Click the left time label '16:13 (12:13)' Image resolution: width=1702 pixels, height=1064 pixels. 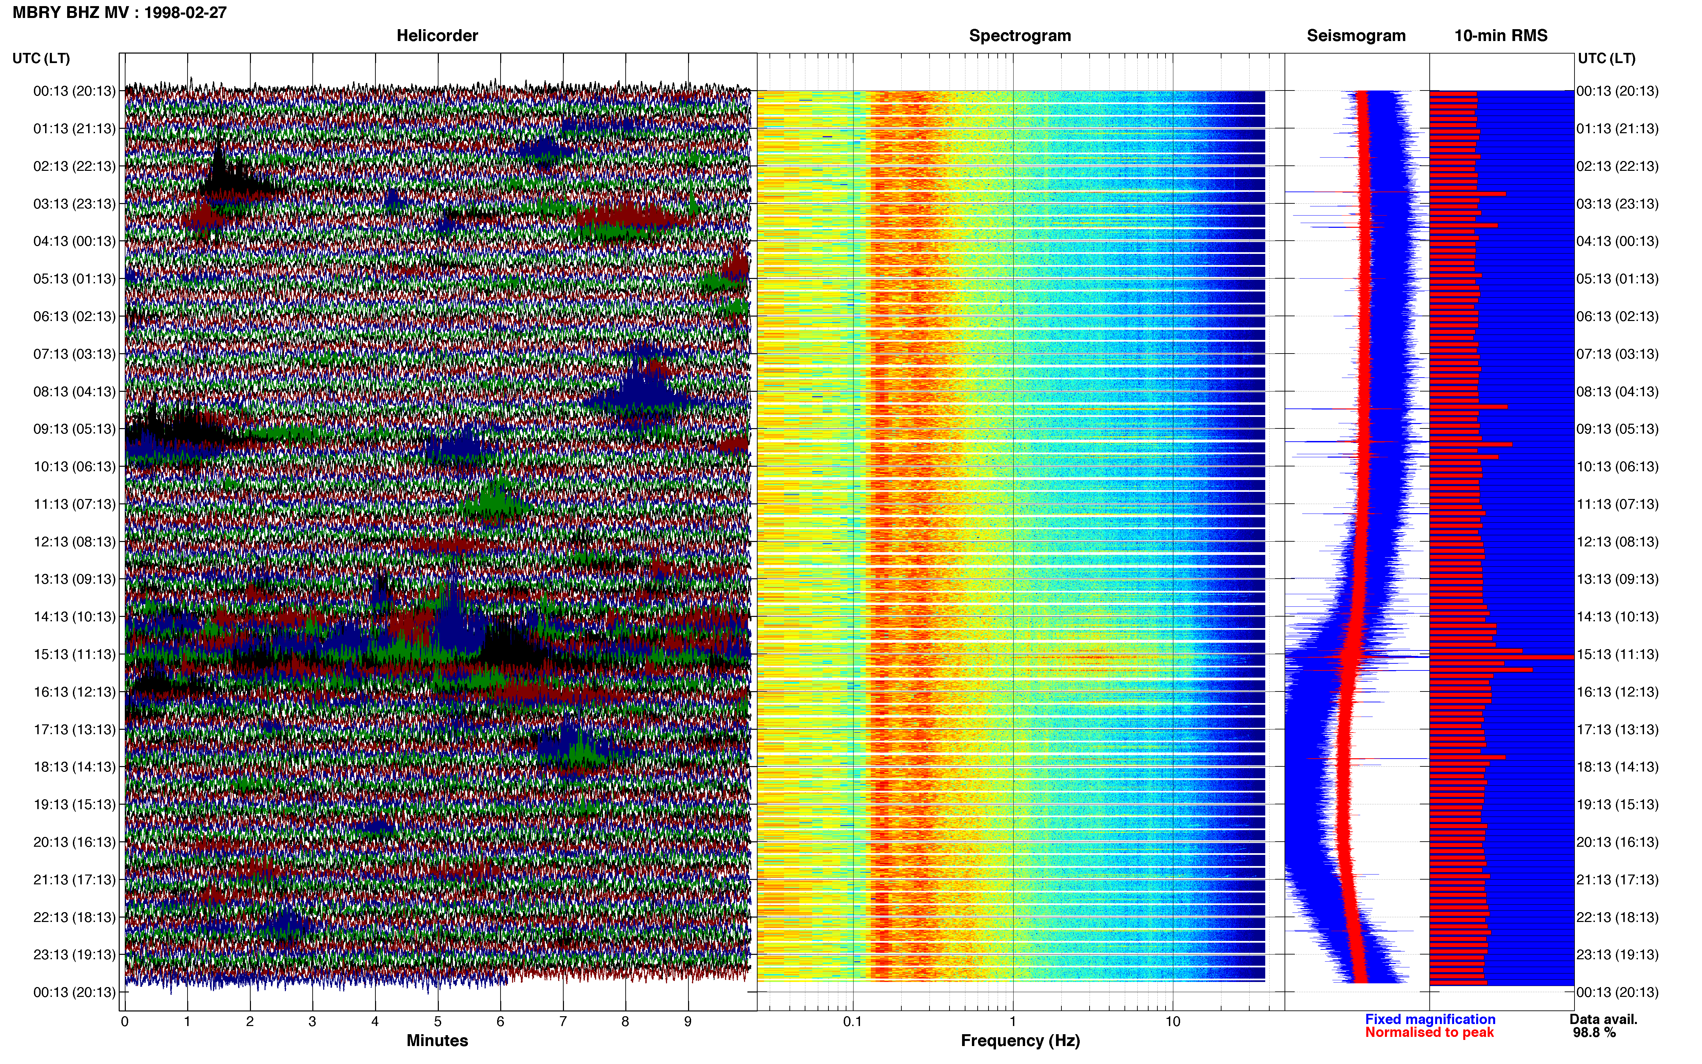pos(75,692)
